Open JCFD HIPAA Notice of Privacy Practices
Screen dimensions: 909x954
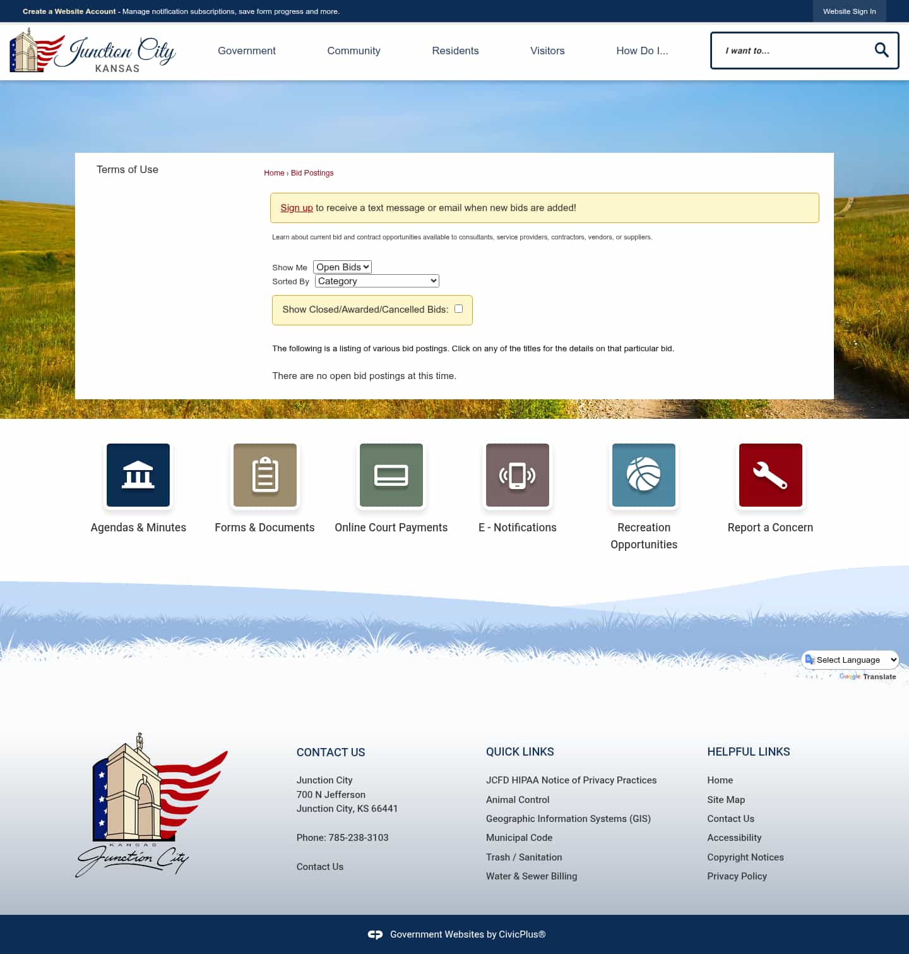tap(571, 780)
